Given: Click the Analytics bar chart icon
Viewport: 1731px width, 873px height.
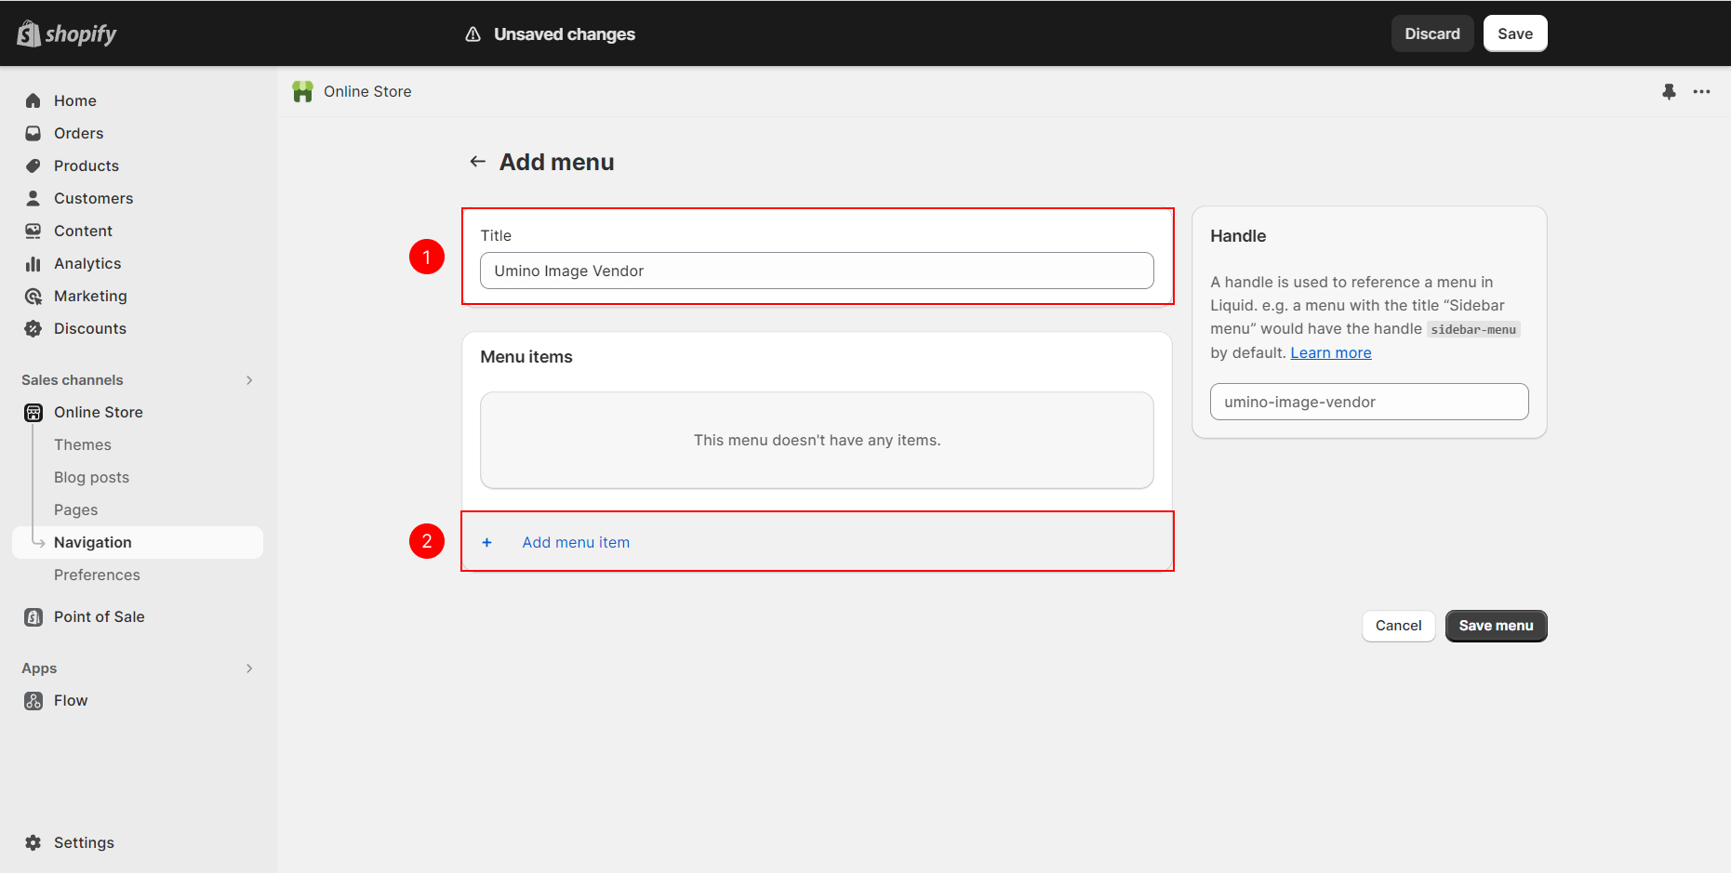Looking at the screenshot, I should (33, 264).
